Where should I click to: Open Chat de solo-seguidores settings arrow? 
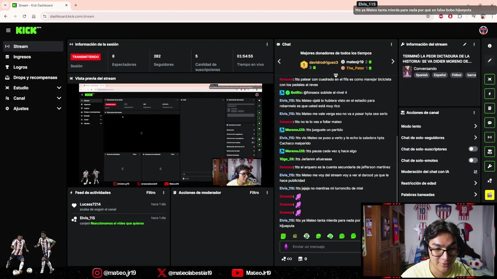point(475,138)
